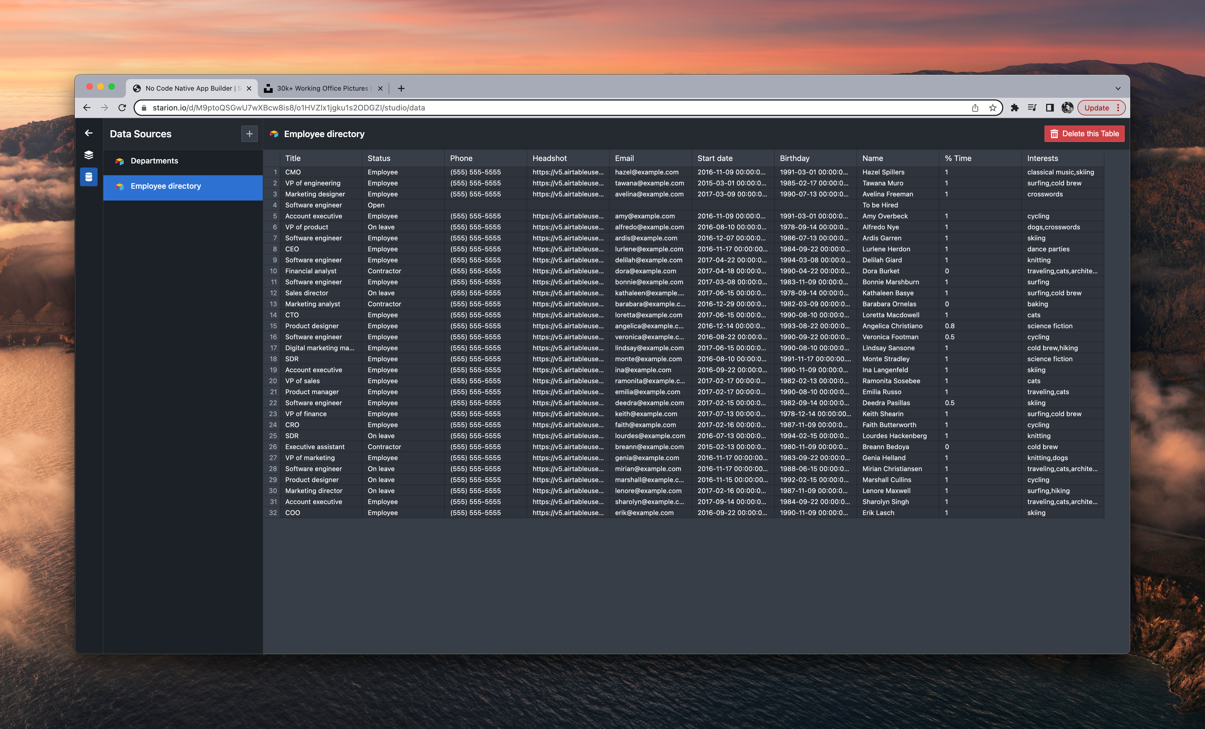The image size is (1205, 729).
Task: Click the Airtable icon in the table header
Action: coord(274,134)
